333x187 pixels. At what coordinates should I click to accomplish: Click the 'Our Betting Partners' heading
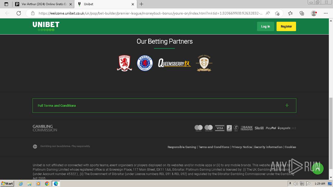click(x=164, y=41)
